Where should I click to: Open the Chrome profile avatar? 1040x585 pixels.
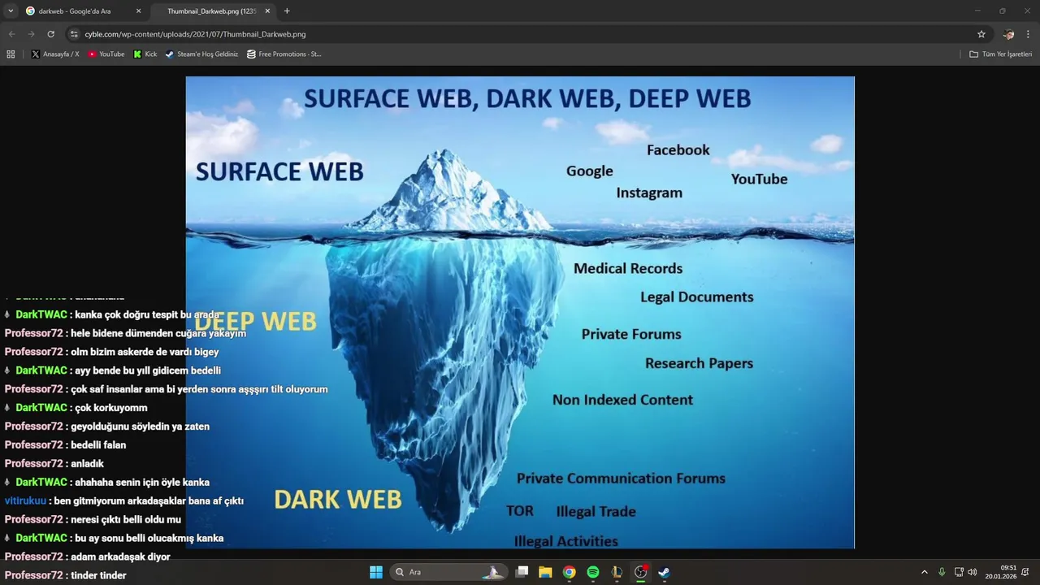[x=1008, y=34]
